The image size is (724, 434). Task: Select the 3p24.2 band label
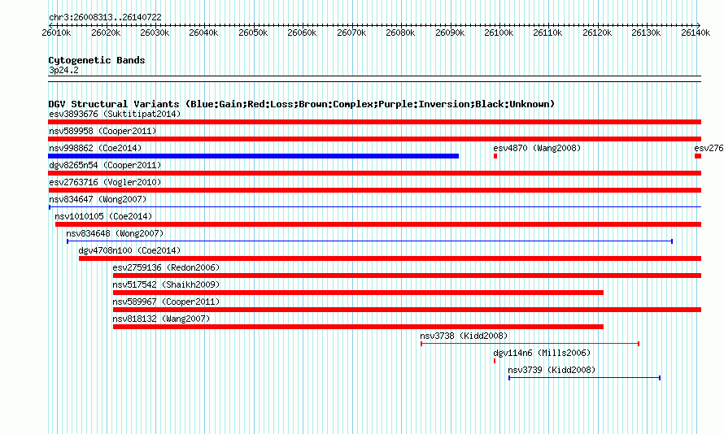click(x=63, y=70)
